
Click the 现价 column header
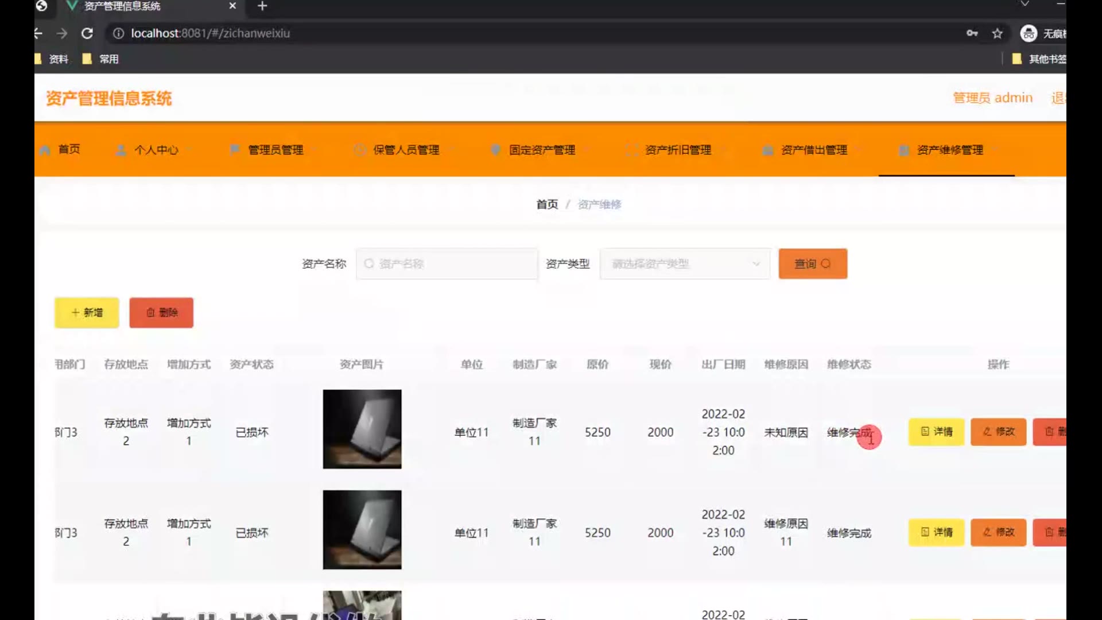tap(660, 365)
